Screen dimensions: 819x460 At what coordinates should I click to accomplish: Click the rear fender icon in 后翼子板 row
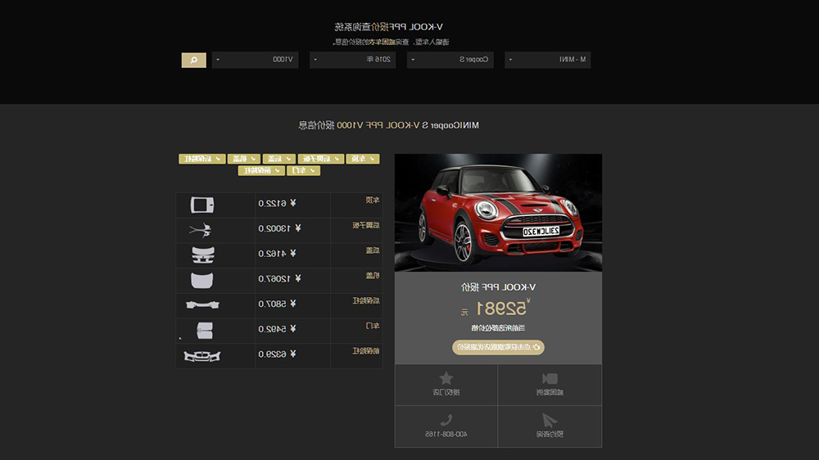click(x=201, y=230)
